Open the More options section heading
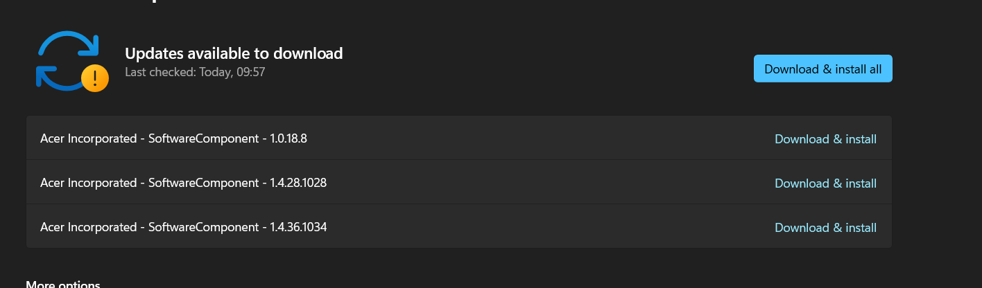The height and width of the screenshot is (288, 982). (x=63, y=285)
